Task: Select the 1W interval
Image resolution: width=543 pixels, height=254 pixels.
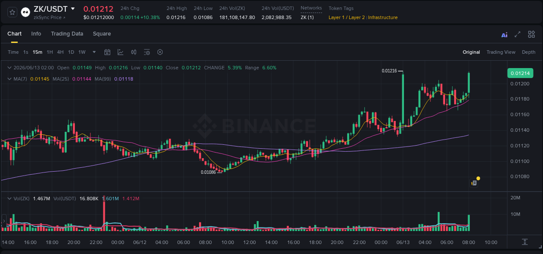Action: [82, 52]
